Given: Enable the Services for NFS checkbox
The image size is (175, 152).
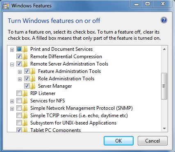Looking at the screenshot, I should (19, 100).
